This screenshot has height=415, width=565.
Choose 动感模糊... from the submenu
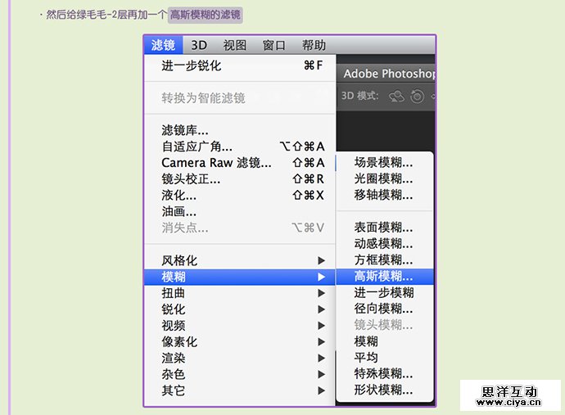click(383, 243)
